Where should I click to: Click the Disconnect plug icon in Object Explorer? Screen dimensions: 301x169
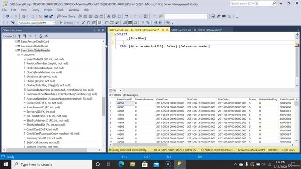click(25, 36)
